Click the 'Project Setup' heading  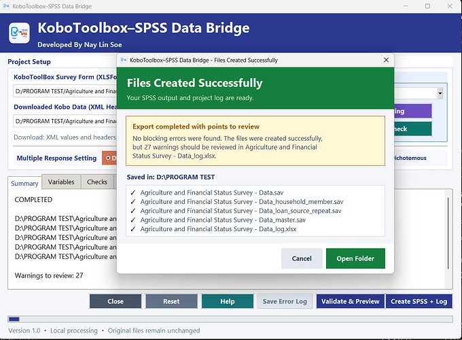tap(29, 62)
